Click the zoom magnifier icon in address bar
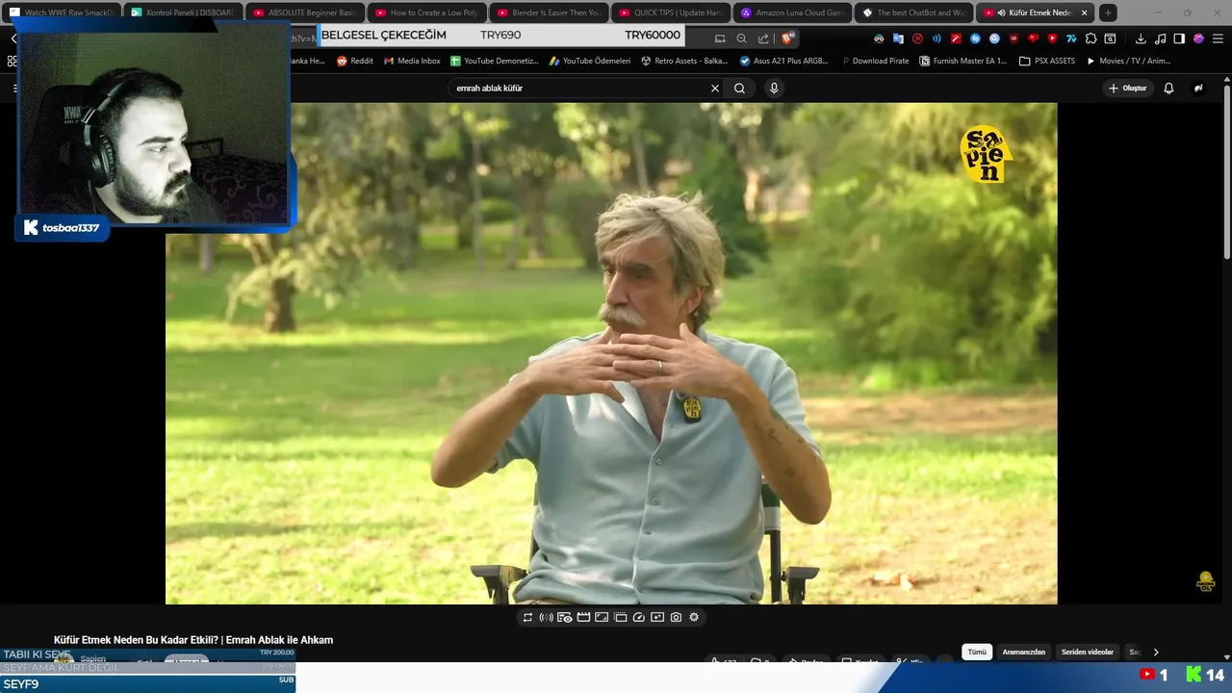The image size is (1232, 693). tap(741, 38)
